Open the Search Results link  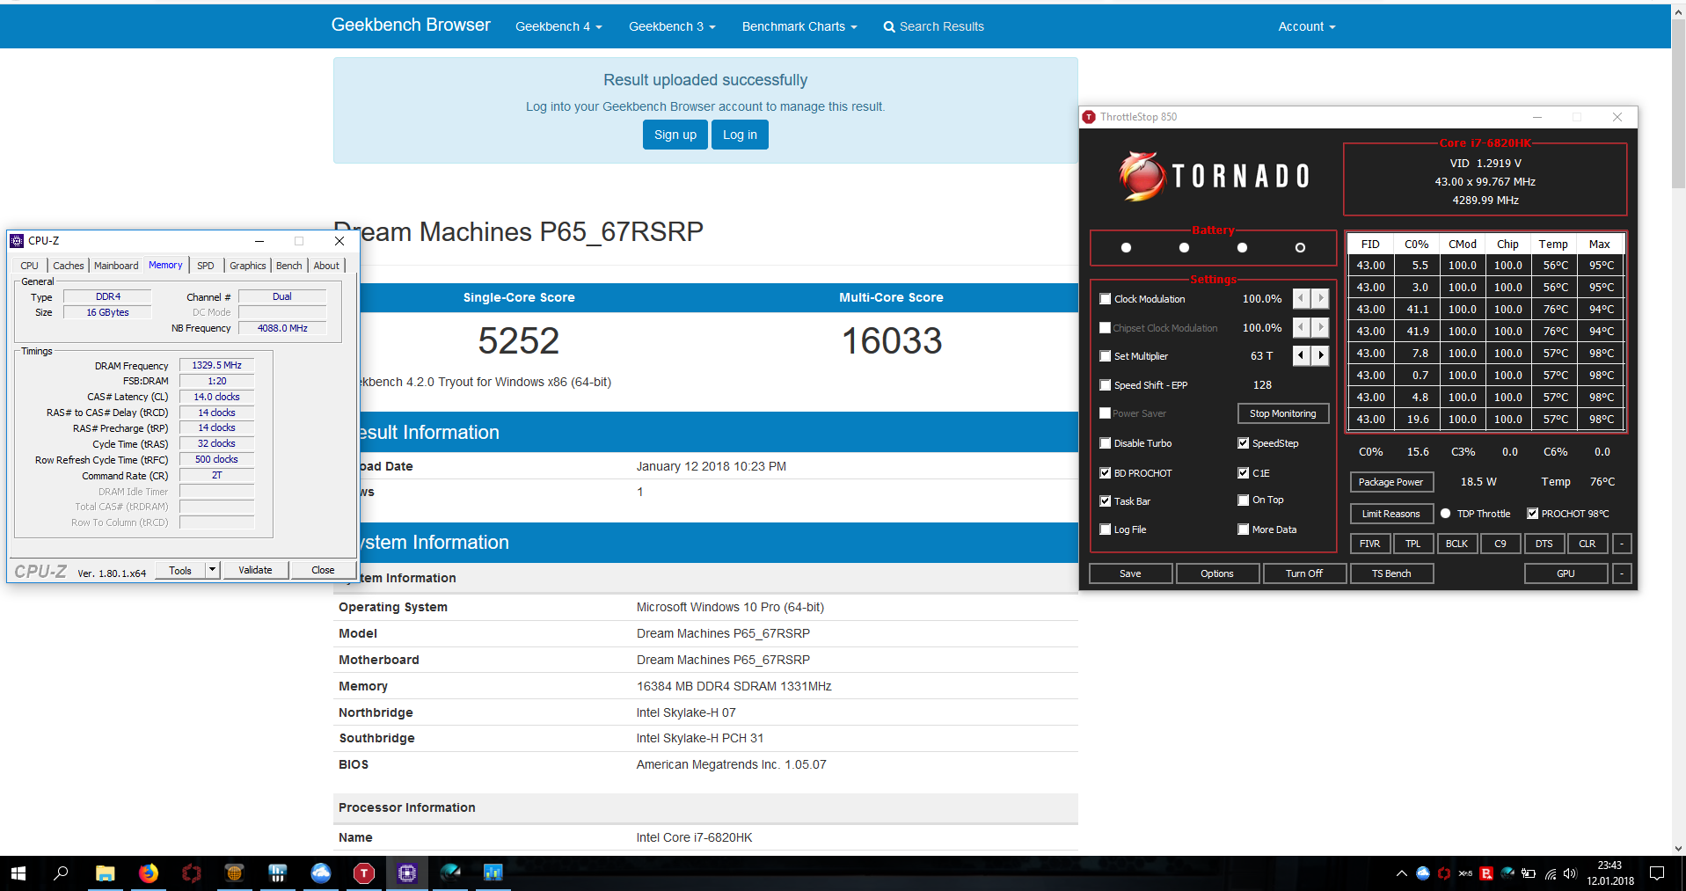[x=933, y=26]
